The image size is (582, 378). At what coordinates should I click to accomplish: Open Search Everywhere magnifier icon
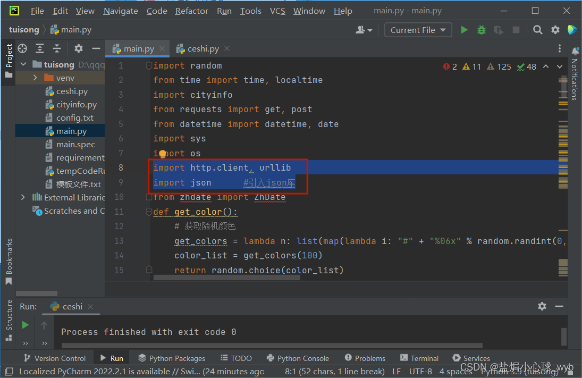point(537,30)
